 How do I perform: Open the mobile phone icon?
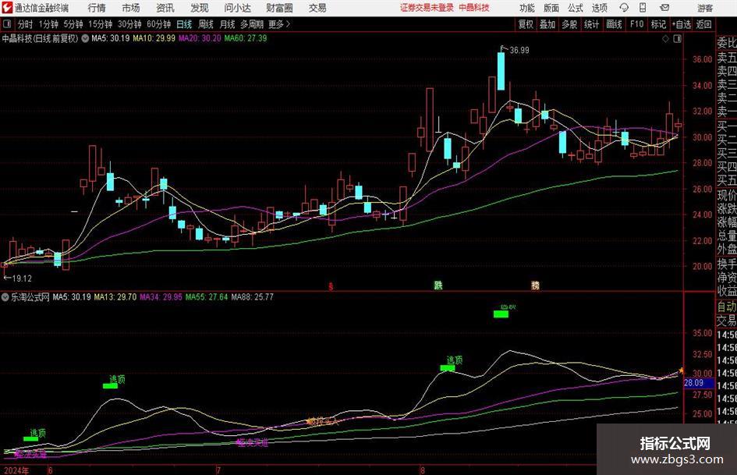pyautogui.click(x=643, y=8)
